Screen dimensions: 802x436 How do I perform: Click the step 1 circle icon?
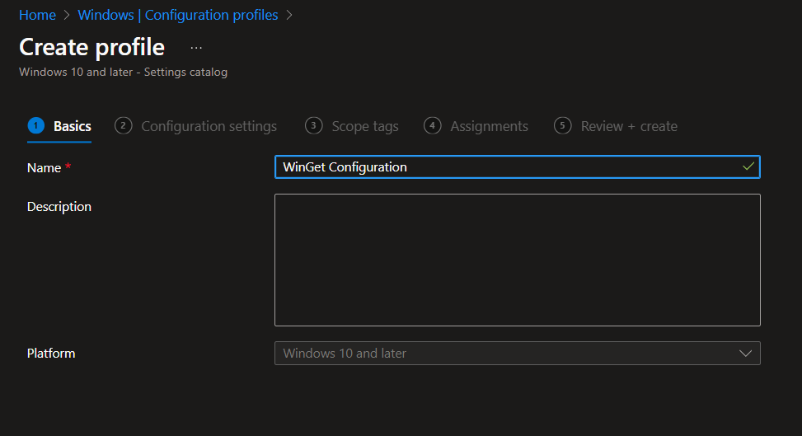pyautogui.click(x=35, y=125)
